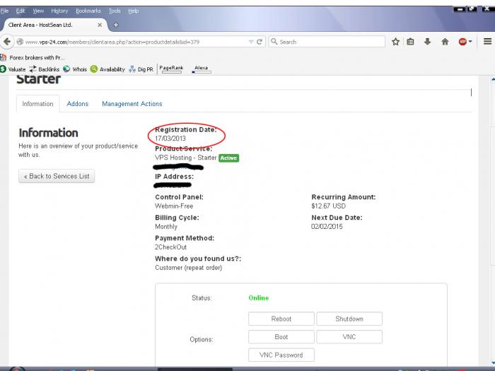Click the Reboot button
The height and width of the screenshot is (371, 495).
[x=281, y=319]
